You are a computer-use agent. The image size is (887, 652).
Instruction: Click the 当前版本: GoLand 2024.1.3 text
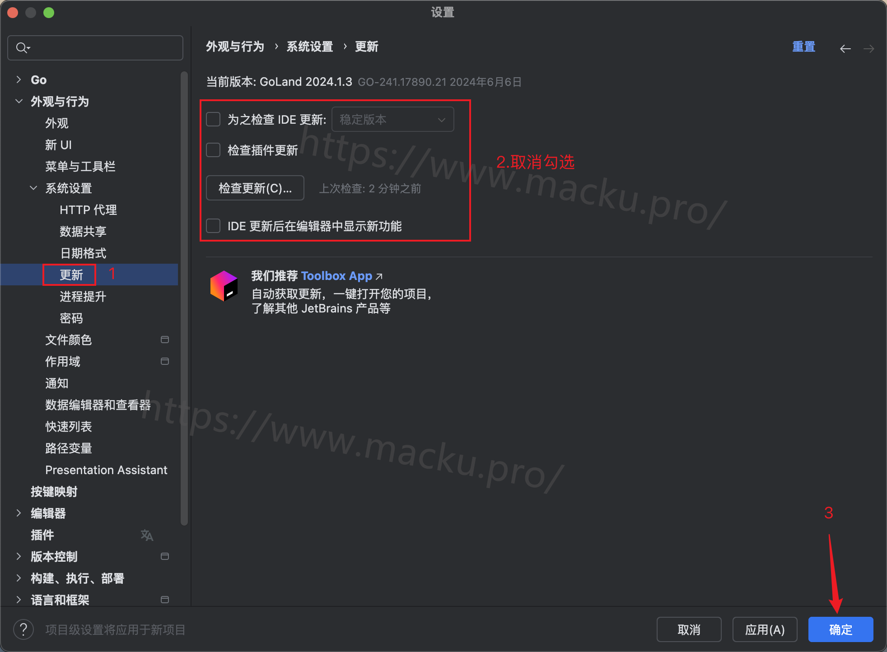point(279,82)
